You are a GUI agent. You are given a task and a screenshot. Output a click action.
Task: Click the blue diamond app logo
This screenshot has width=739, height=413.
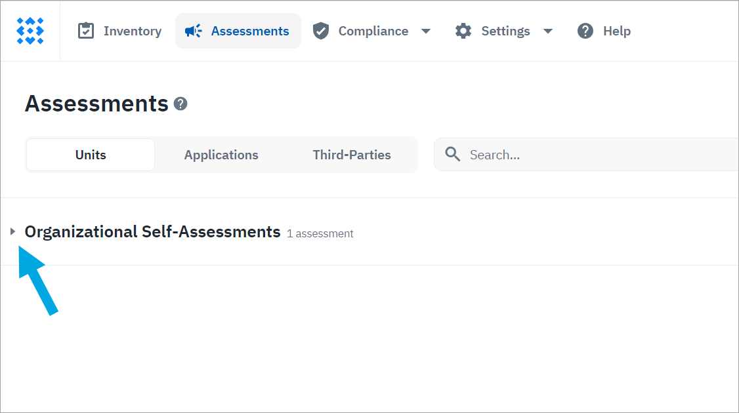point(30,31)
